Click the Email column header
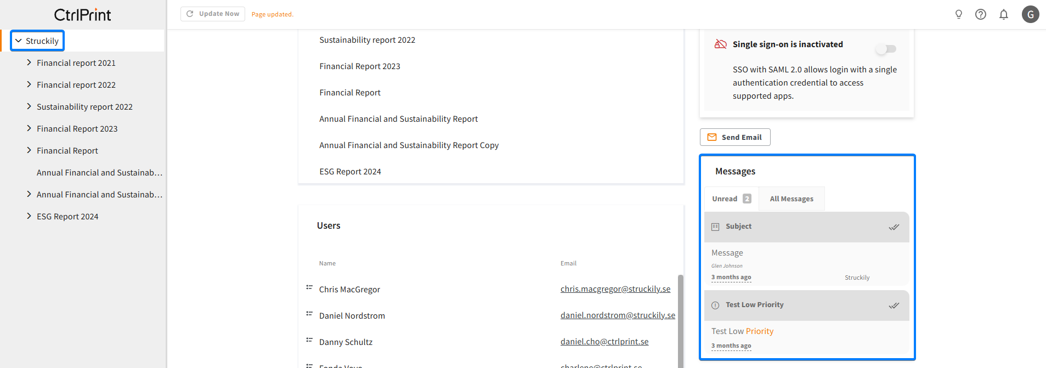 [x=568, y=263]
